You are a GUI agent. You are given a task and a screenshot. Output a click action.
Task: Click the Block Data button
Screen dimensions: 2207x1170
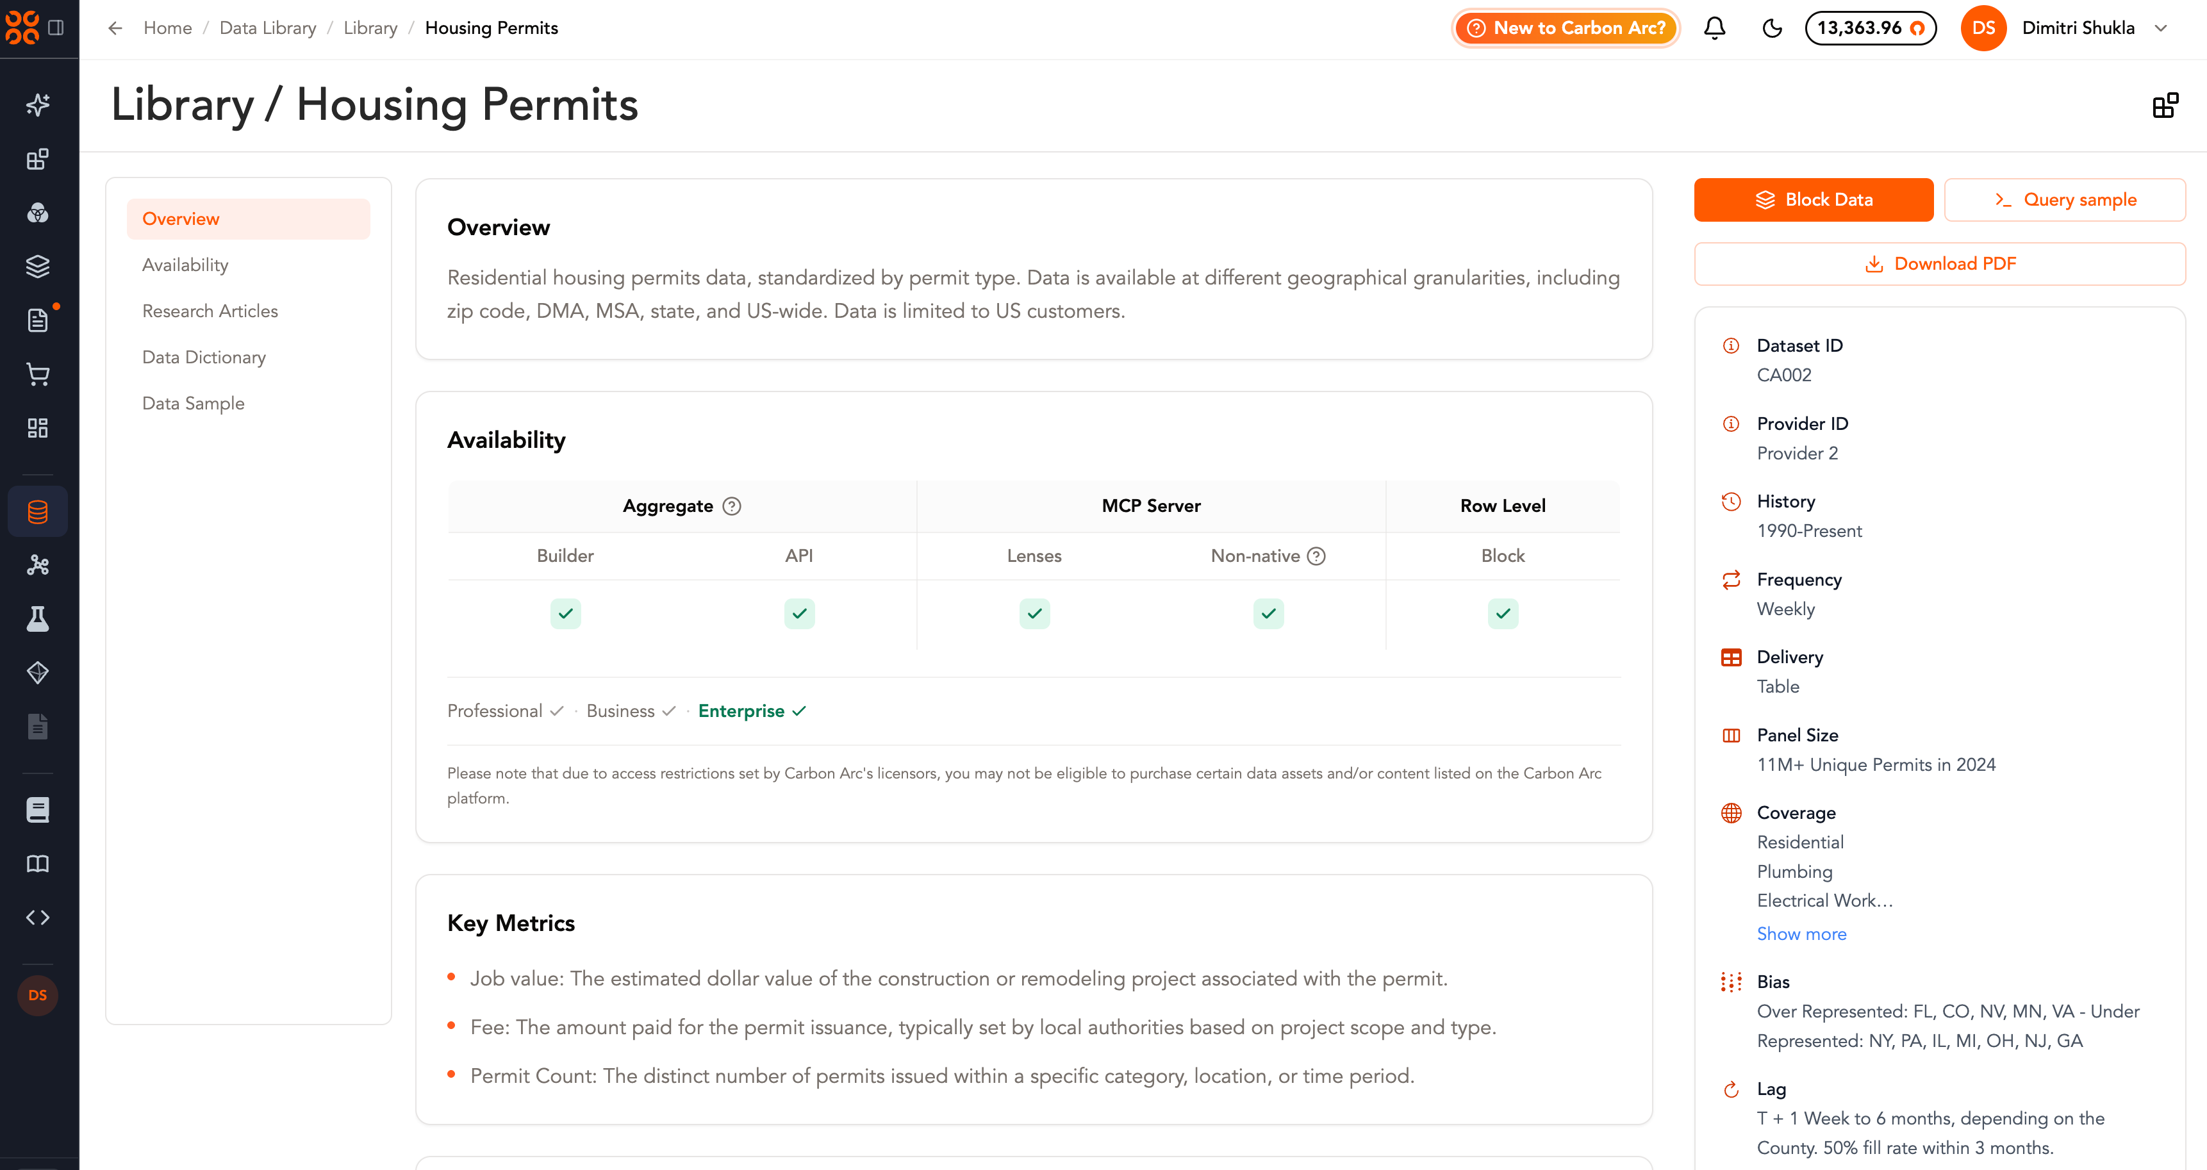pos(1814,201)
